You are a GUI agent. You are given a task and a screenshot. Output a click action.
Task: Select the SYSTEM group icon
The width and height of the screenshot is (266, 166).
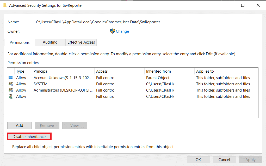[x=11, y=84]
